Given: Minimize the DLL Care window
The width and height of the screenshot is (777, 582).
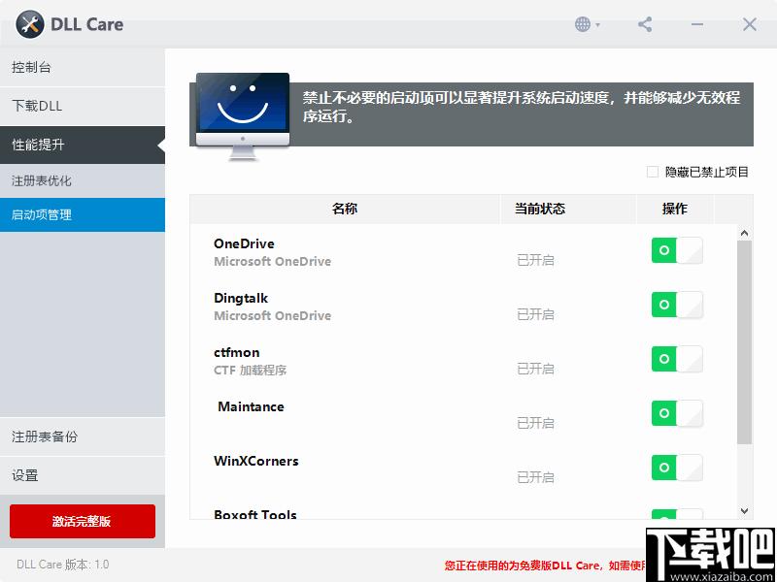Looking at the screenshot, I should 697,24.
